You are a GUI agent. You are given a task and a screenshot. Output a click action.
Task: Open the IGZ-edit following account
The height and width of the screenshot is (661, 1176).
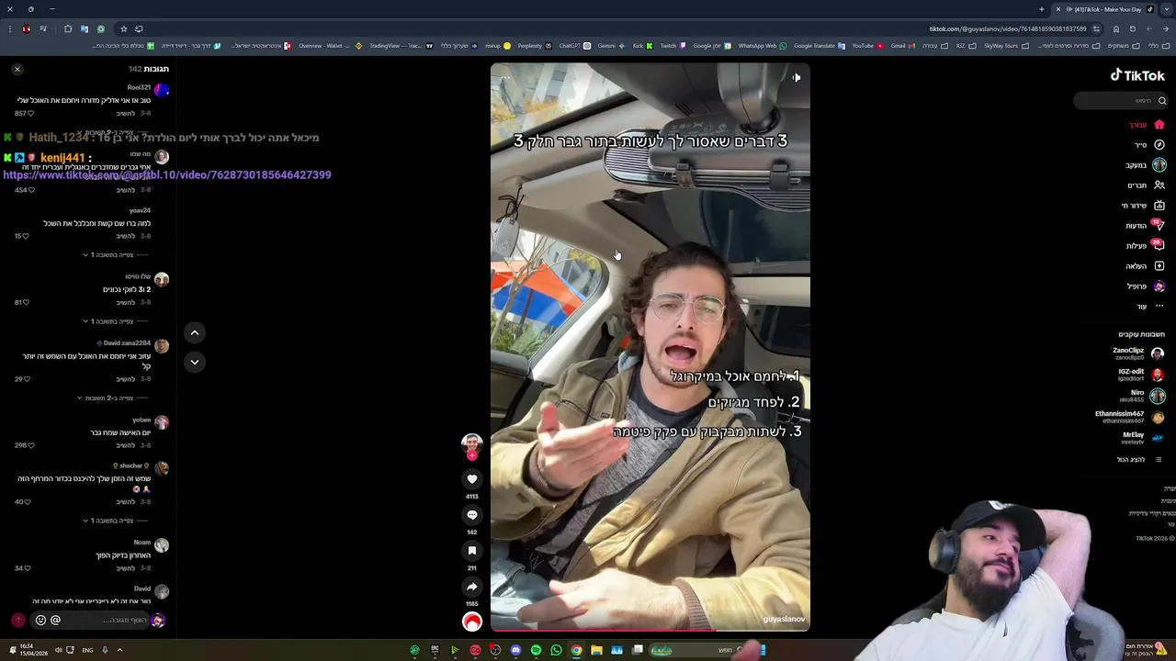click(x=1140, y=375)
